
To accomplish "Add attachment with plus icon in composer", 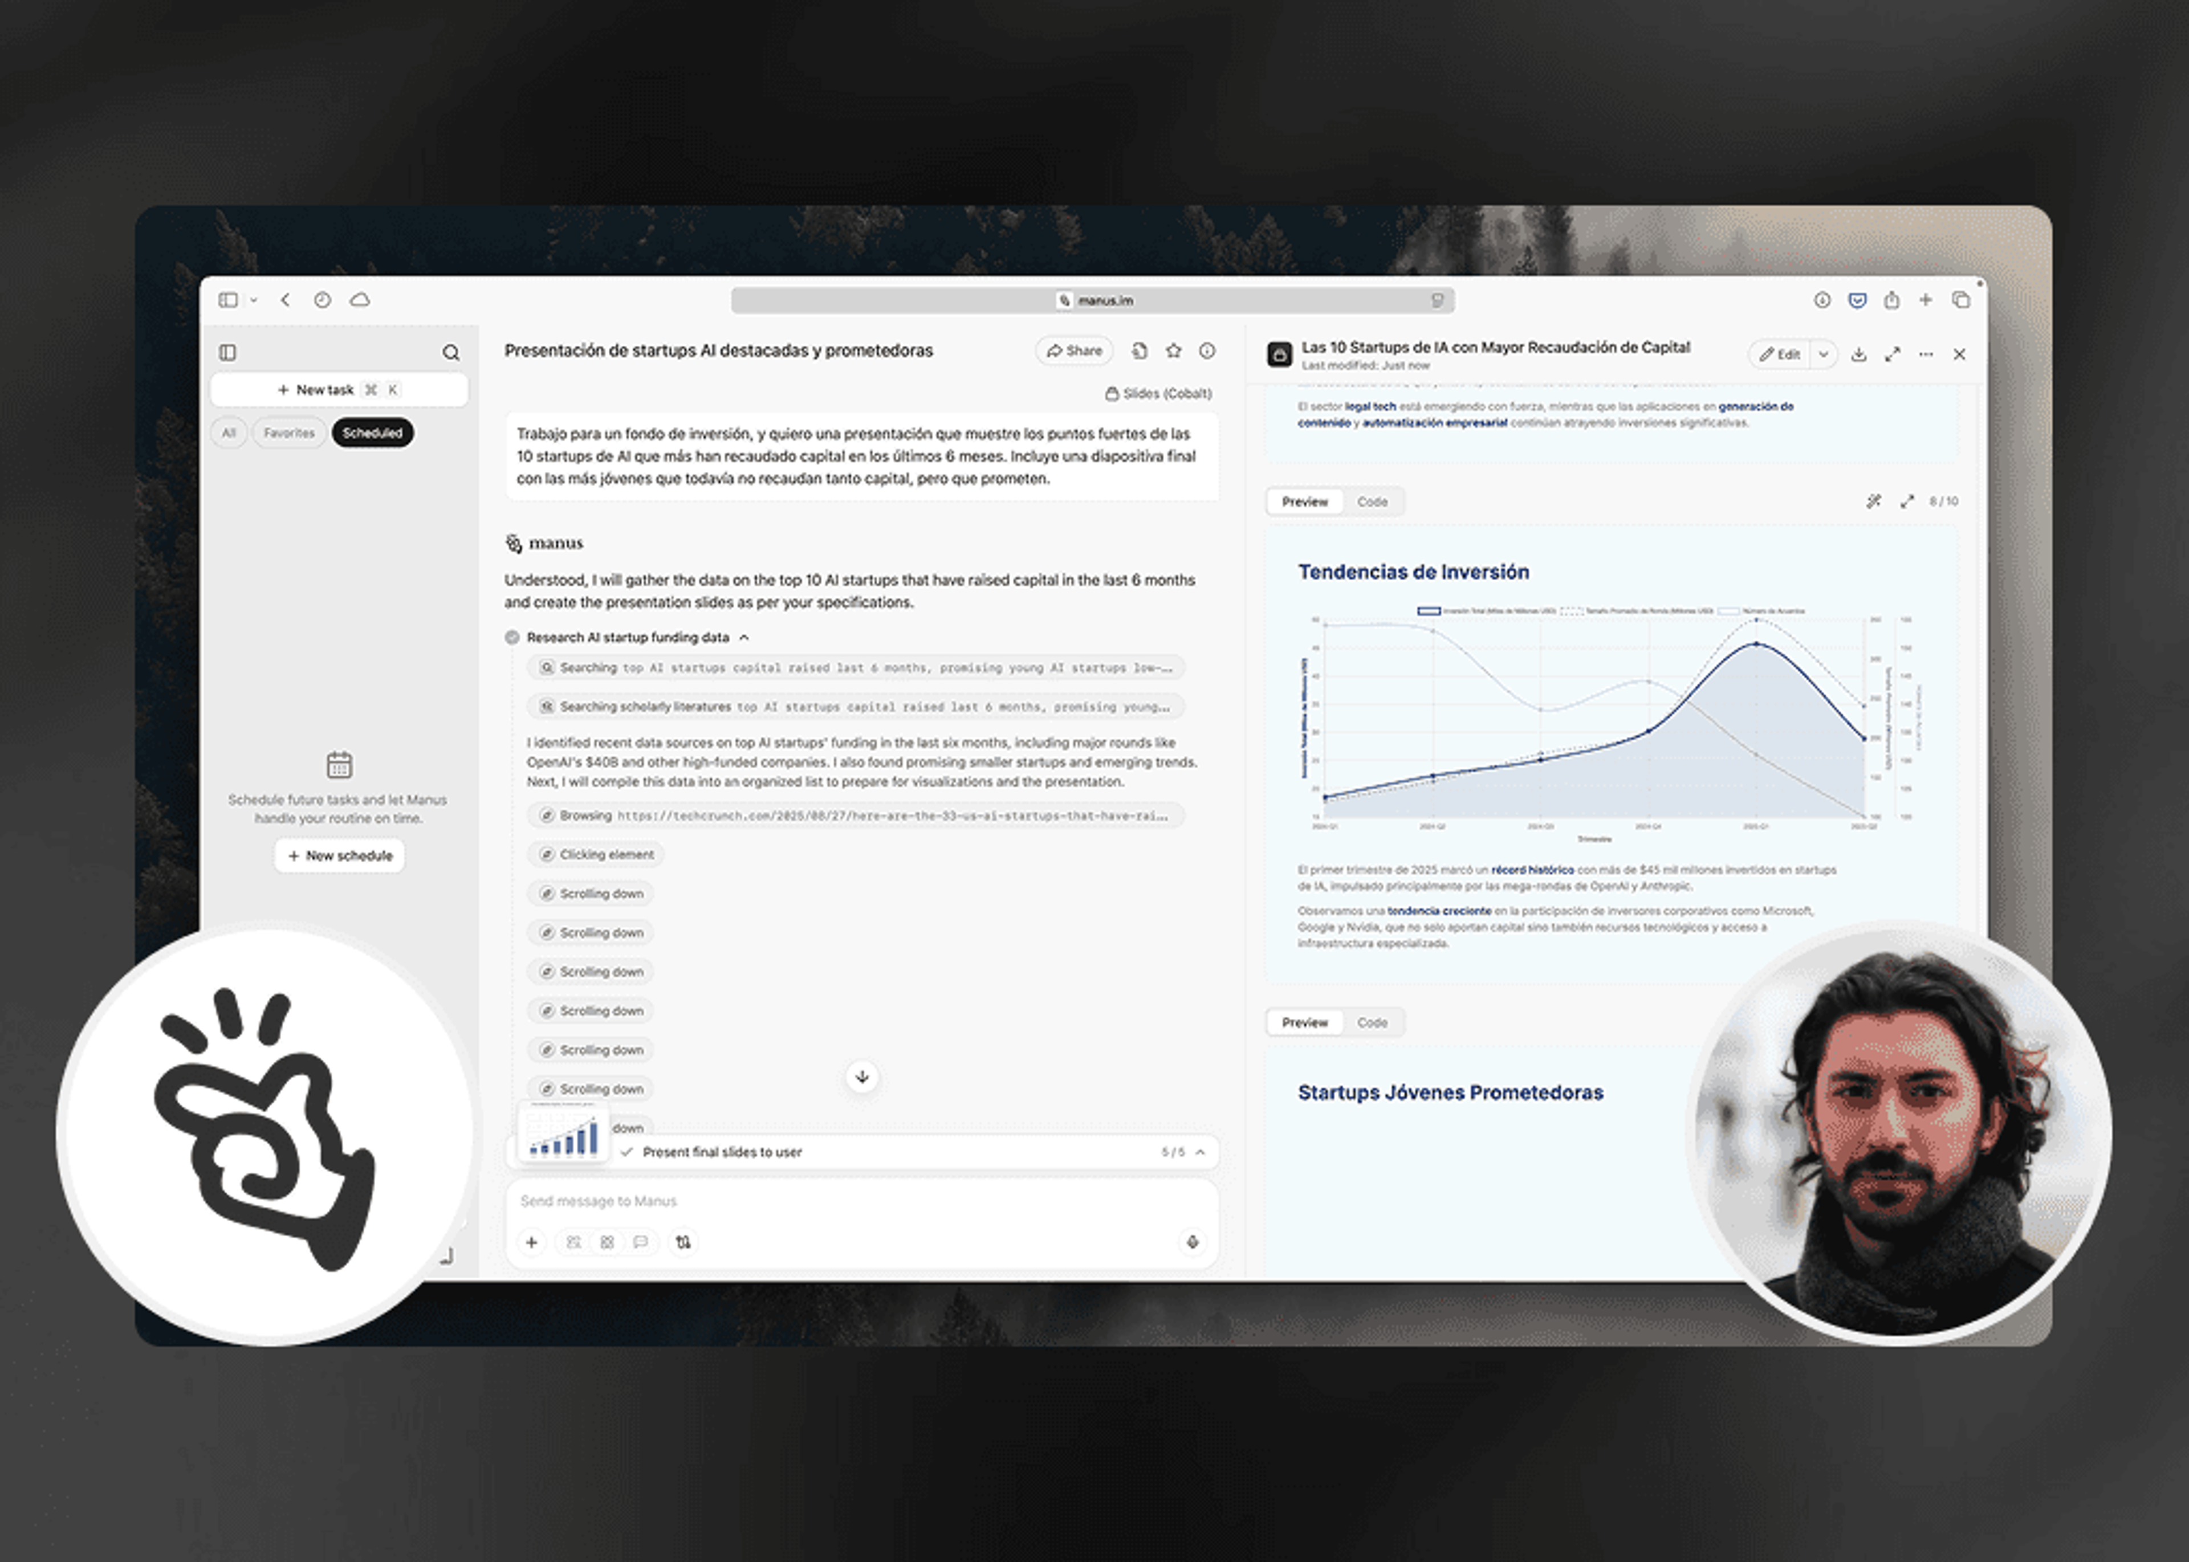I will (x=531, y=1242).
